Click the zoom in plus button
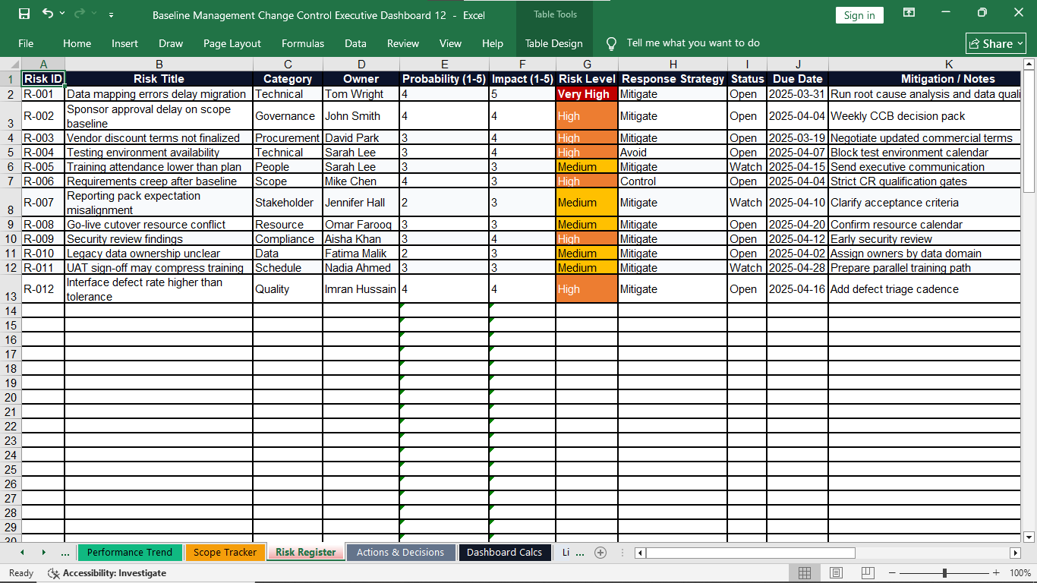Image resolution: width=1037 pixels, height=583 pixels. point(996,573)
